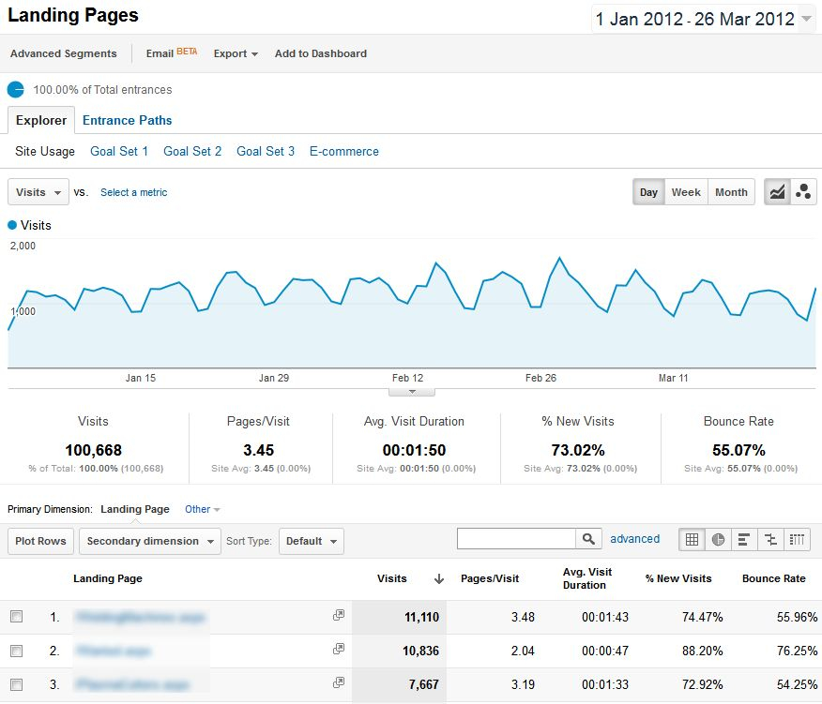Switch to motion chart view icon
Screen dimensions: 822x704
pos(803,192)
